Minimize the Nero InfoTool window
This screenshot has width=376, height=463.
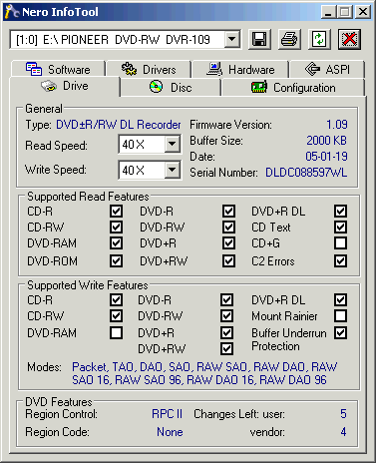328,12
